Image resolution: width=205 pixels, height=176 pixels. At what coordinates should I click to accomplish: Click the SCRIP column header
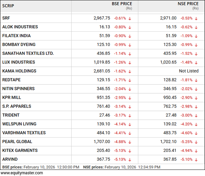[8, 6]
